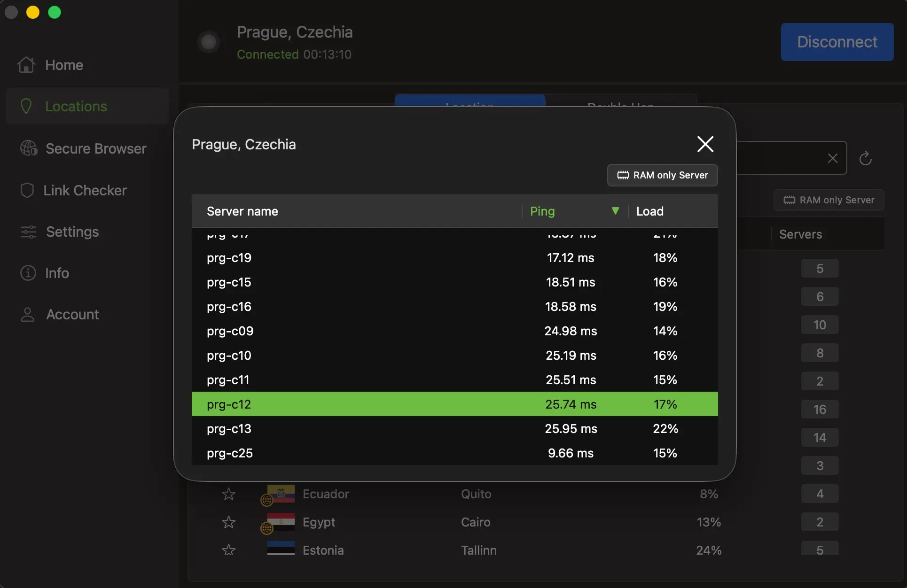Screen dimensions: 907x588
Task: Click the Ping sort arrow
Action: coord(615,211)
